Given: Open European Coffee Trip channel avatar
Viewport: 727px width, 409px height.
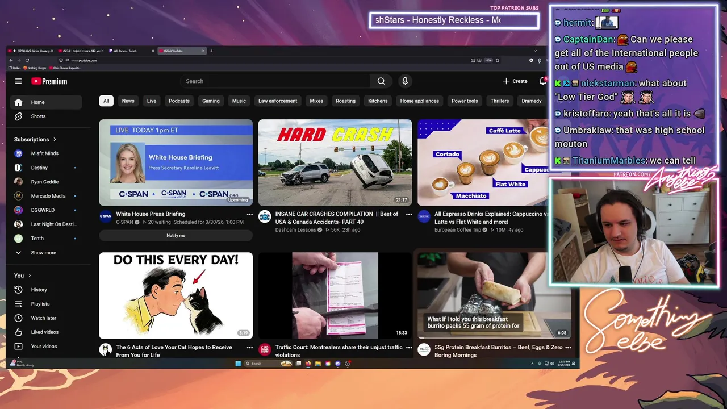Looking at the screenshot, I should pos(424,216).
